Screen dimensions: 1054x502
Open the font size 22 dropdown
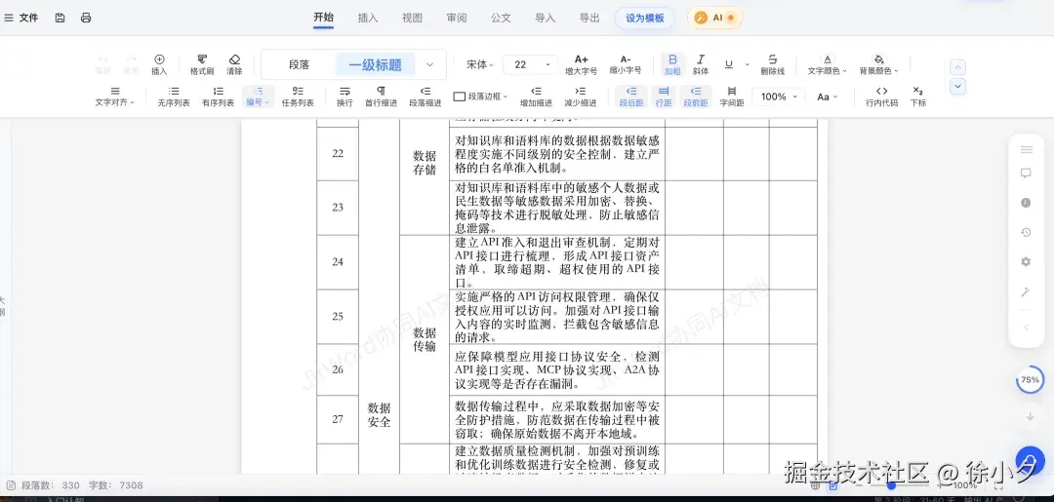(x=530, y=64)
